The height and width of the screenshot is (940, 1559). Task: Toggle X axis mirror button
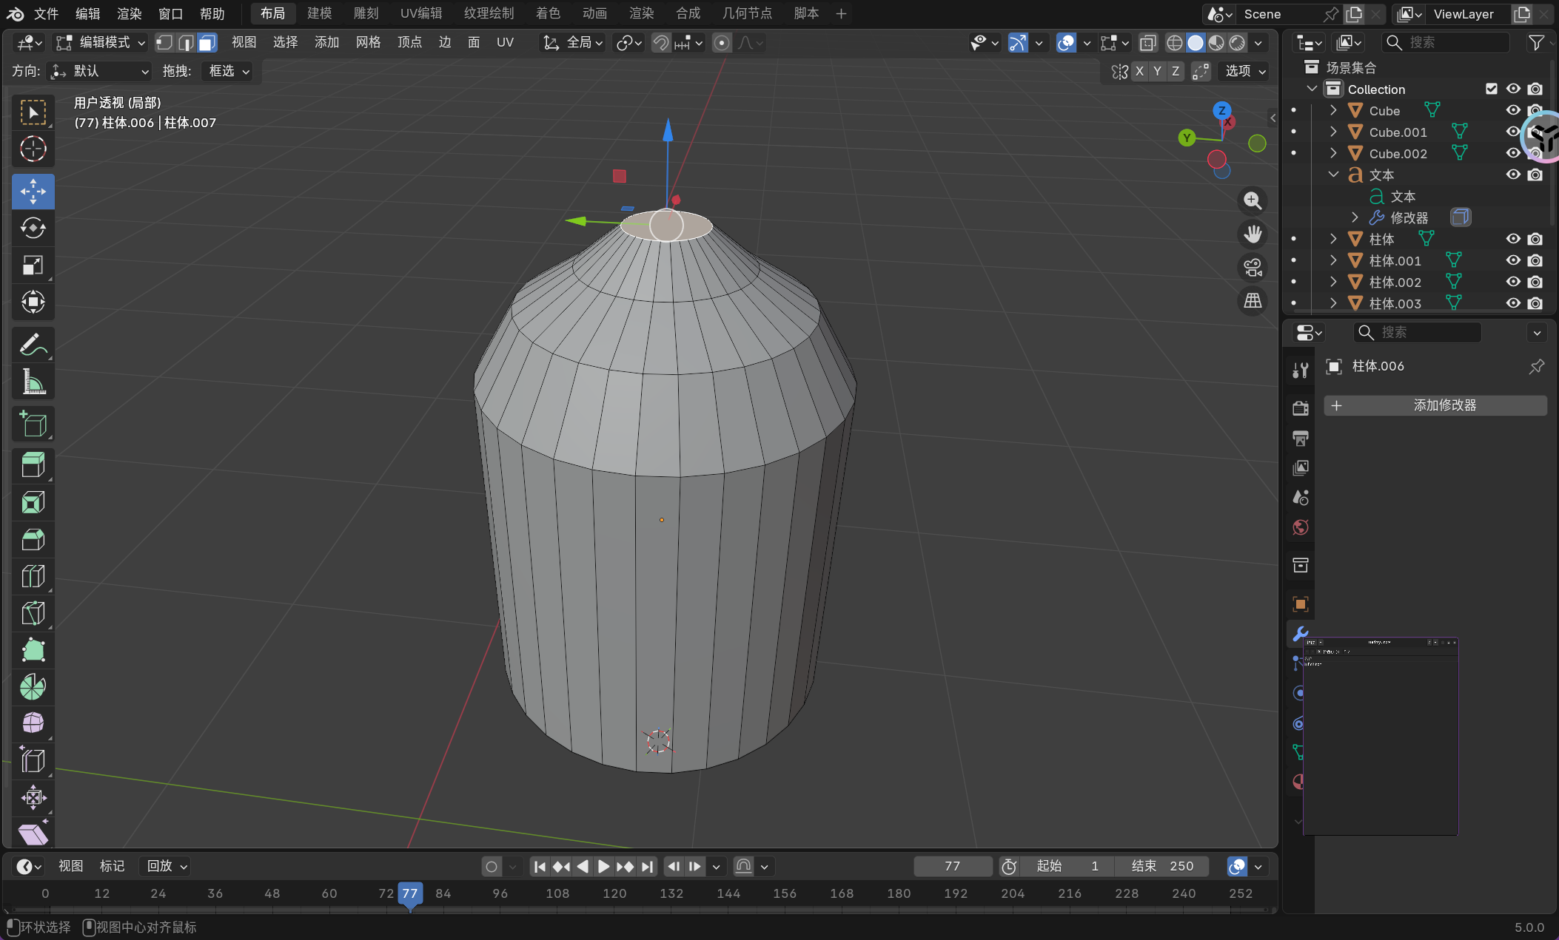point(1139,71)
